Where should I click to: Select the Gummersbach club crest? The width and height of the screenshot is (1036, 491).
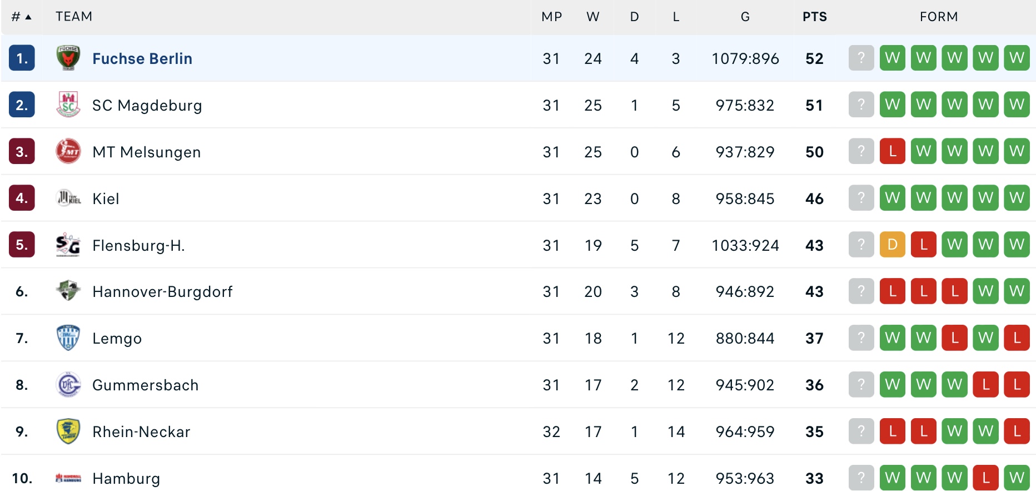coord(68,384)
